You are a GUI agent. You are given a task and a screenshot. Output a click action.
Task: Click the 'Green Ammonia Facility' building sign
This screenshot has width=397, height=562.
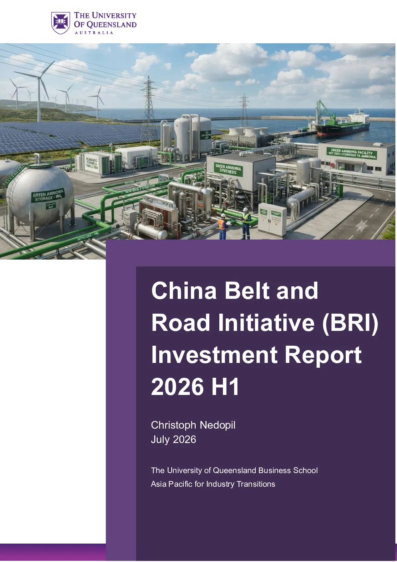tap(352, 154)
